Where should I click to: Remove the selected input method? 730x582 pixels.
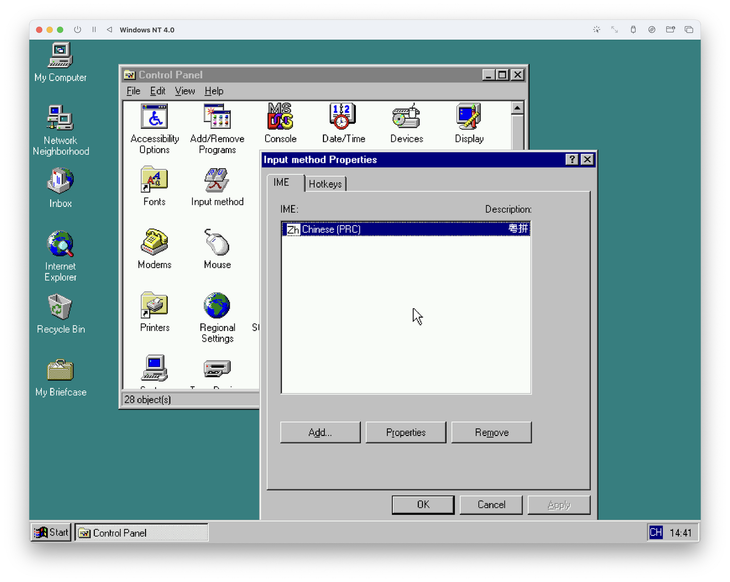(491, 432)
